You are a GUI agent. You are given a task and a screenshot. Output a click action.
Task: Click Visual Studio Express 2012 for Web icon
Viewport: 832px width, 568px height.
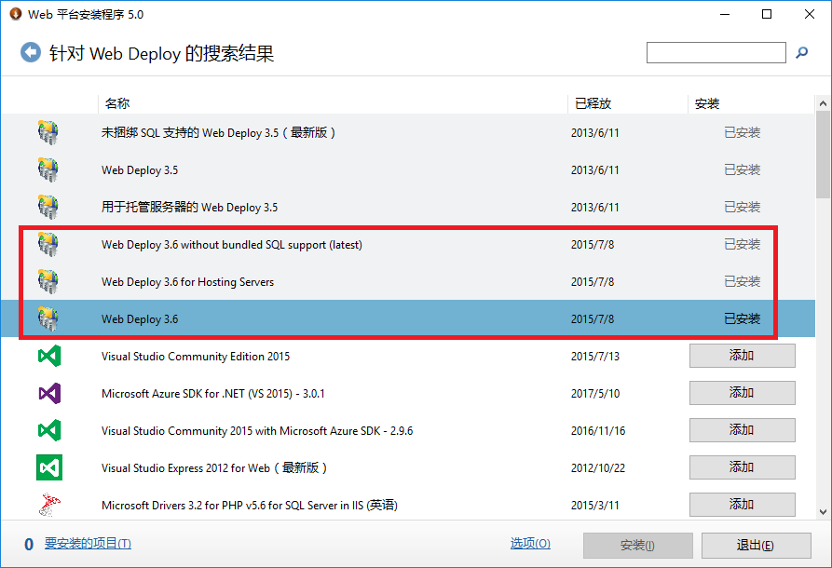pos(49,467)
